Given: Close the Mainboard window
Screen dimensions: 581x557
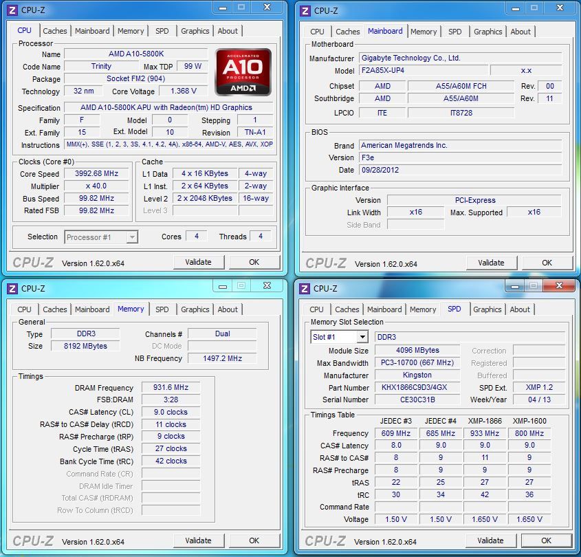Looking at the screenshot, I should click(x=560, y=8).
